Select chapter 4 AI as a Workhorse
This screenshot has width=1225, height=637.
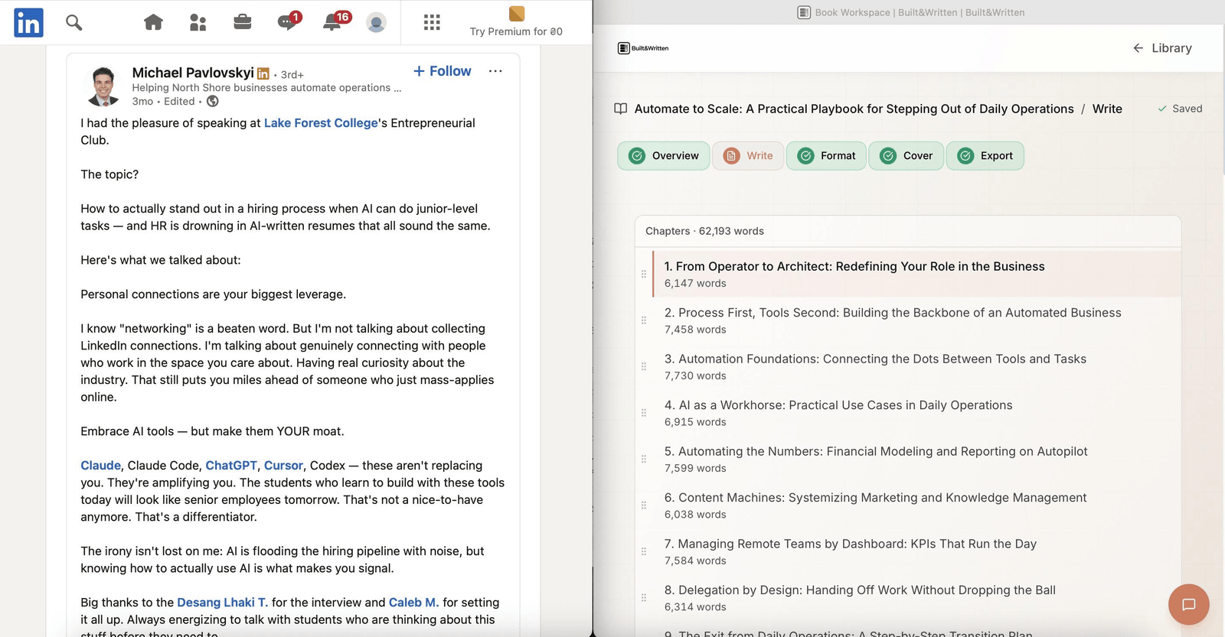coord(916,413)
